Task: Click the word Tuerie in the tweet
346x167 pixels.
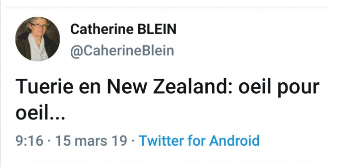Action: coord(45,87)
